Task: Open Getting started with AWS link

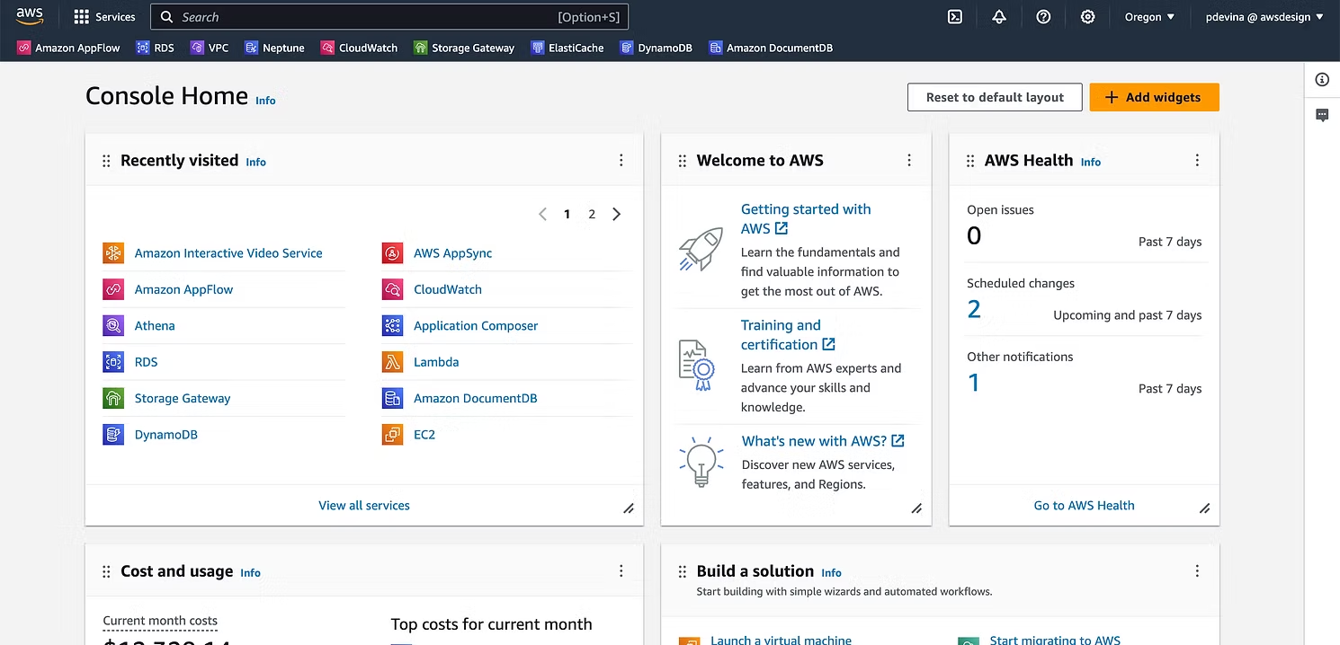Action: tap(806, 218)
